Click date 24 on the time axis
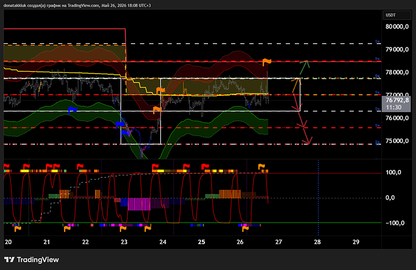Viewport: 416px width, 270px height. 163,242
